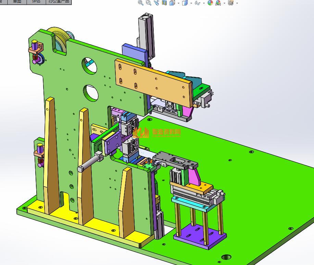Screen dimensions: 314x265
Task: Click the Display Style cube icon
Action: [185, 3]
